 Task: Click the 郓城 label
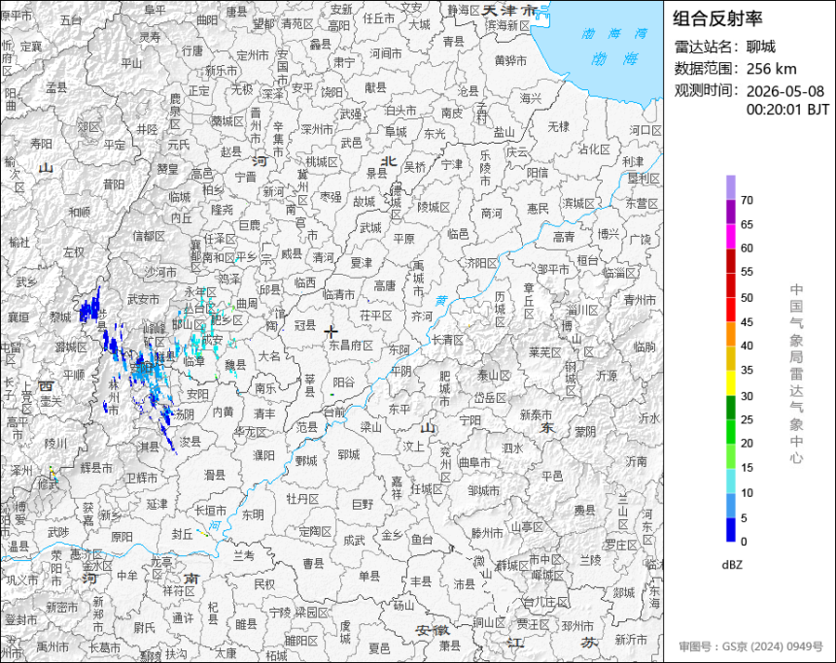pyautogui.click(x=349, y=454)
